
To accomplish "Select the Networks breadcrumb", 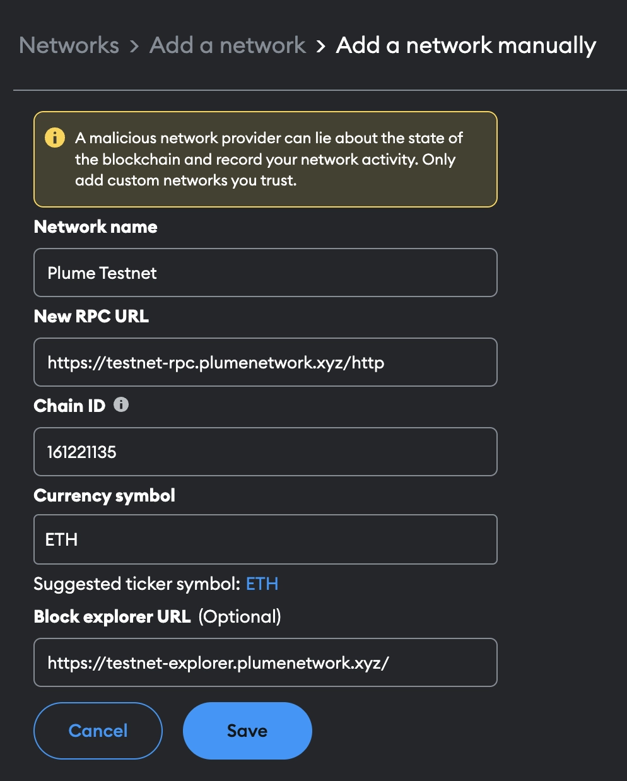I will coord(69,45).
